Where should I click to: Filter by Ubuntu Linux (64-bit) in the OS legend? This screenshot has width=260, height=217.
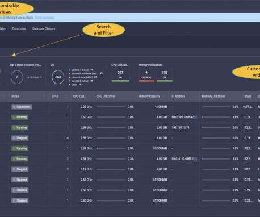[x=83, y=77]
